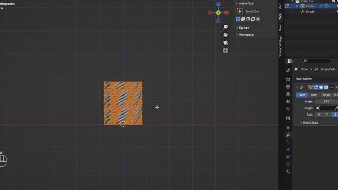
Task: Click the negative X axis circle on gizmo
Action: (210, 13)
